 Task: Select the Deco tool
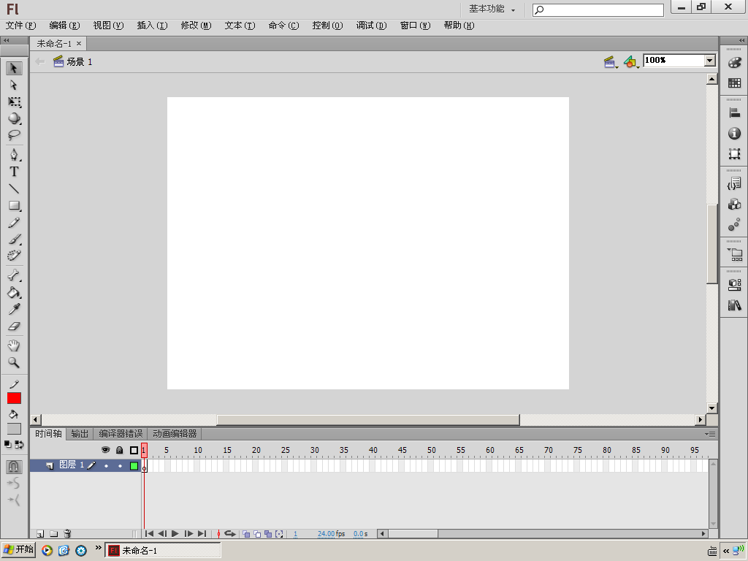click(15, 256)
